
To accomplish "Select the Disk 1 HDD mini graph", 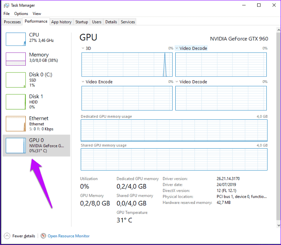I will tap(16, 102).
